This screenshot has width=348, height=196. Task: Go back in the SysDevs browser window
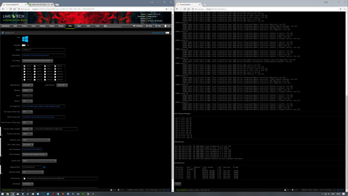tap(177, 9)
